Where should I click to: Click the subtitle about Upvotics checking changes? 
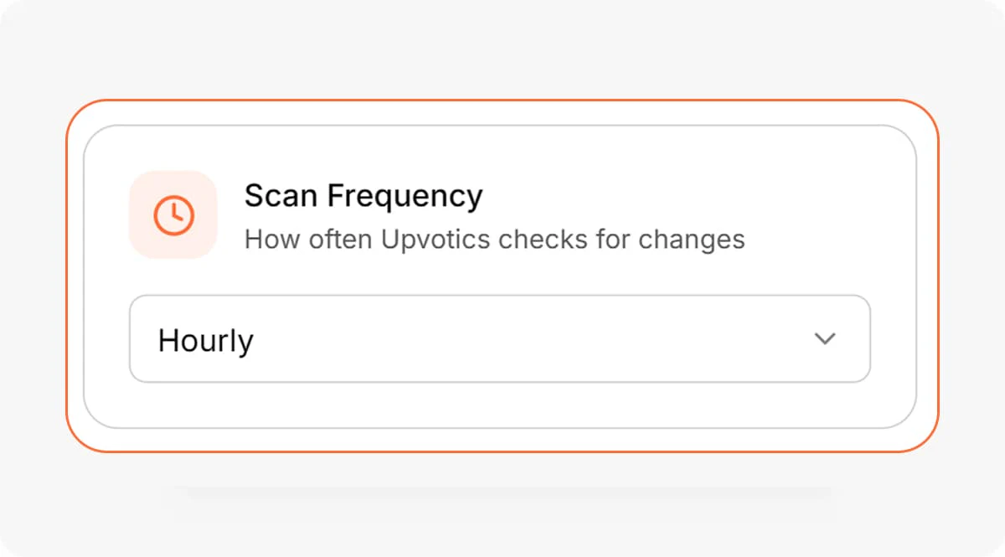click(494, 240)
